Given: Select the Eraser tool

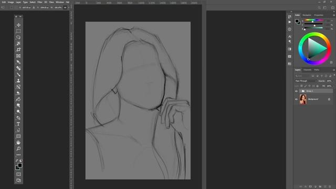Looking at the screenshot, I should [18, 93].
